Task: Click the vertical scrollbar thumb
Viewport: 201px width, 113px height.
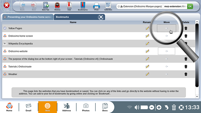Action: coord(197,55)
